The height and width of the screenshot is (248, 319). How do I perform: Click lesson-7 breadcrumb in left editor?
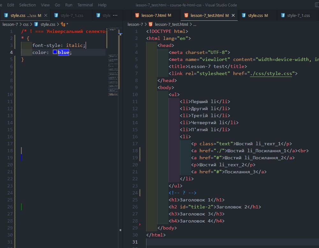tap(10, 25)
